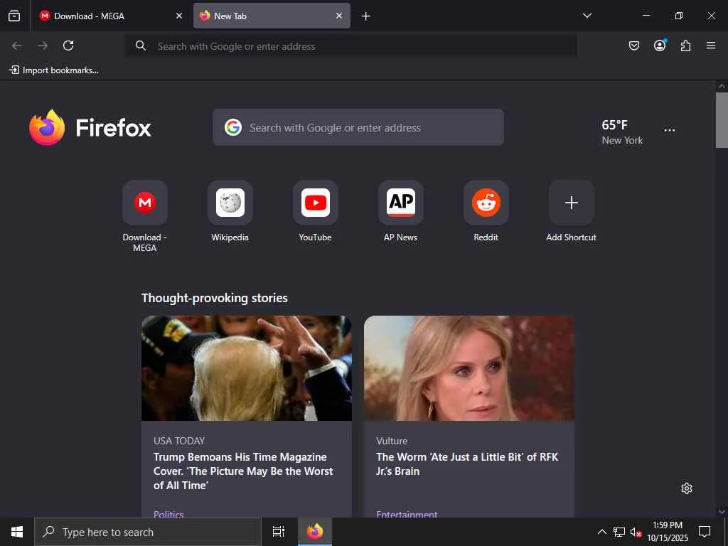728x546 pixels.
Task: Open the Firefox account icon
Action: click(x=660, y=45)
